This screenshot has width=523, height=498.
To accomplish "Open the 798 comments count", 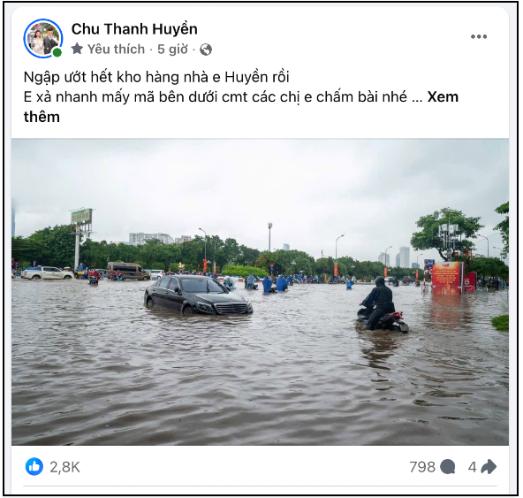I will 422,467.
